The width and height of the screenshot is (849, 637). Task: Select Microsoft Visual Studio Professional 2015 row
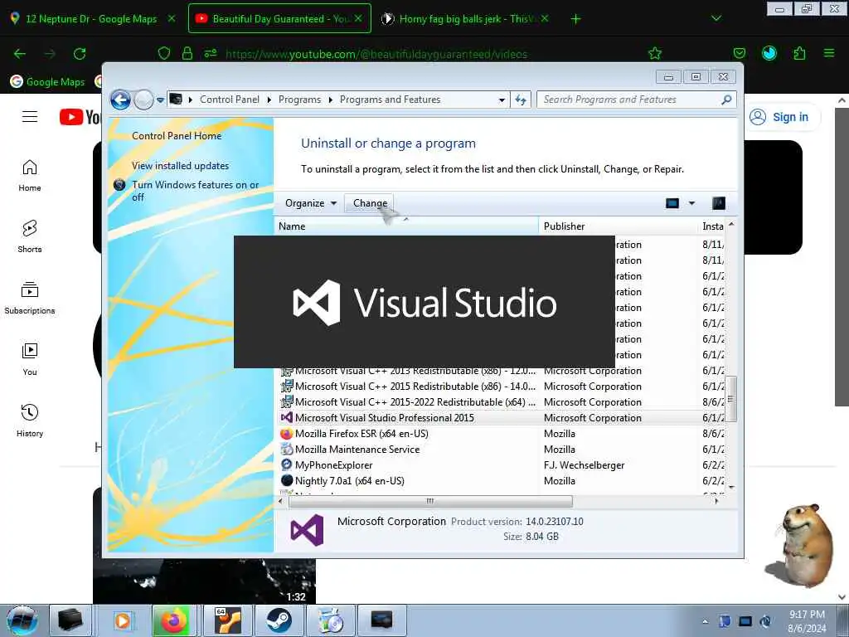502,418
